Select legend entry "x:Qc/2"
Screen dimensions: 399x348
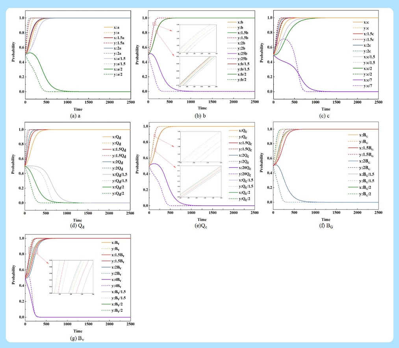pos(240,192)
